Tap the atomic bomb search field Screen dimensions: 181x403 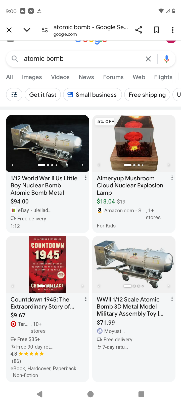(80, 59)
